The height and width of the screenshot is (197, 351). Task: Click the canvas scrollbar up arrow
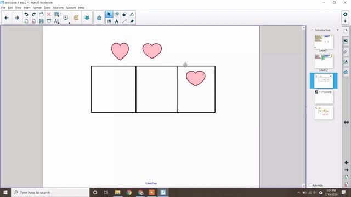tap(304, 28)
